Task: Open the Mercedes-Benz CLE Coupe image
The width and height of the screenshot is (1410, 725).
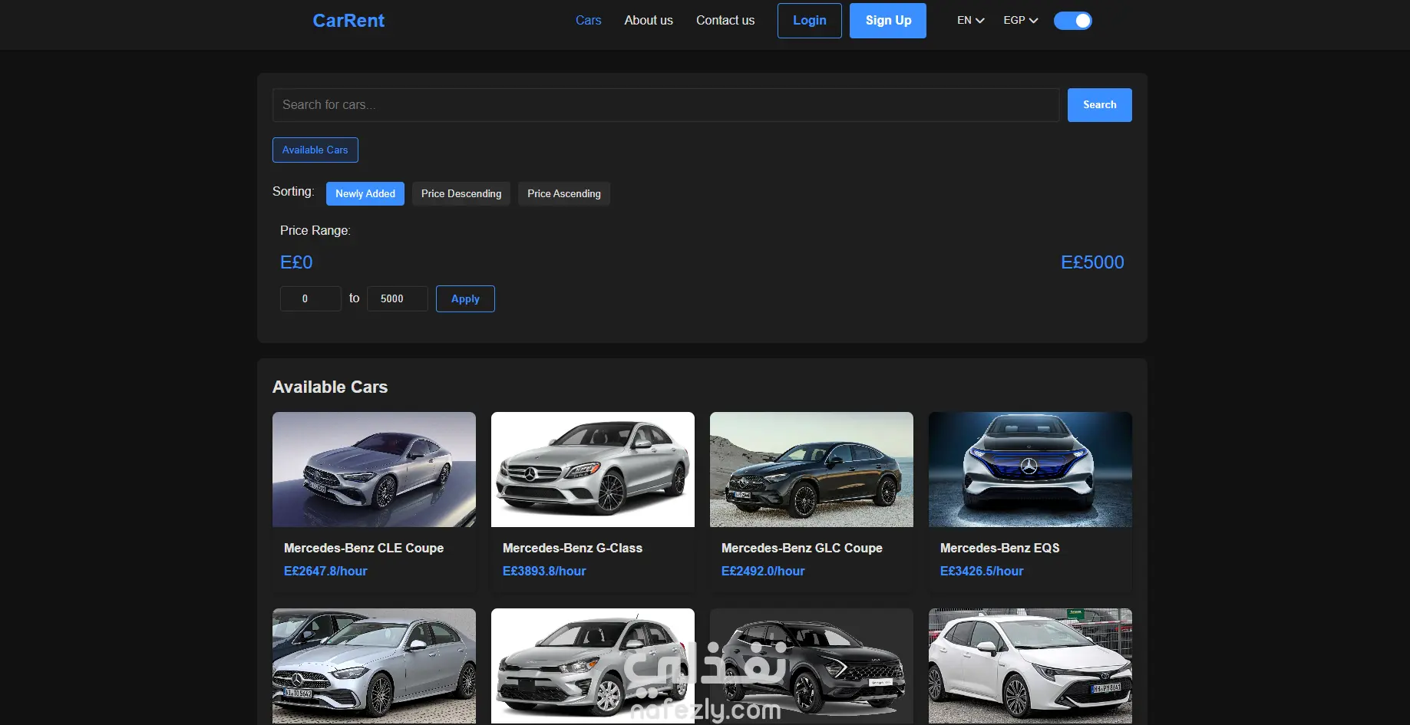Action: pyautogui.click(x=374, y=470)
